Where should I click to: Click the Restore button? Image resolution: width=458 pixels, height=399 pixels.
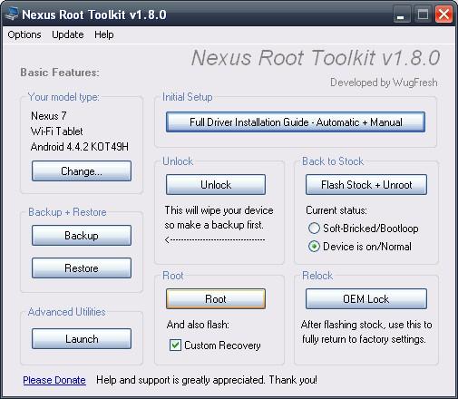82,268
